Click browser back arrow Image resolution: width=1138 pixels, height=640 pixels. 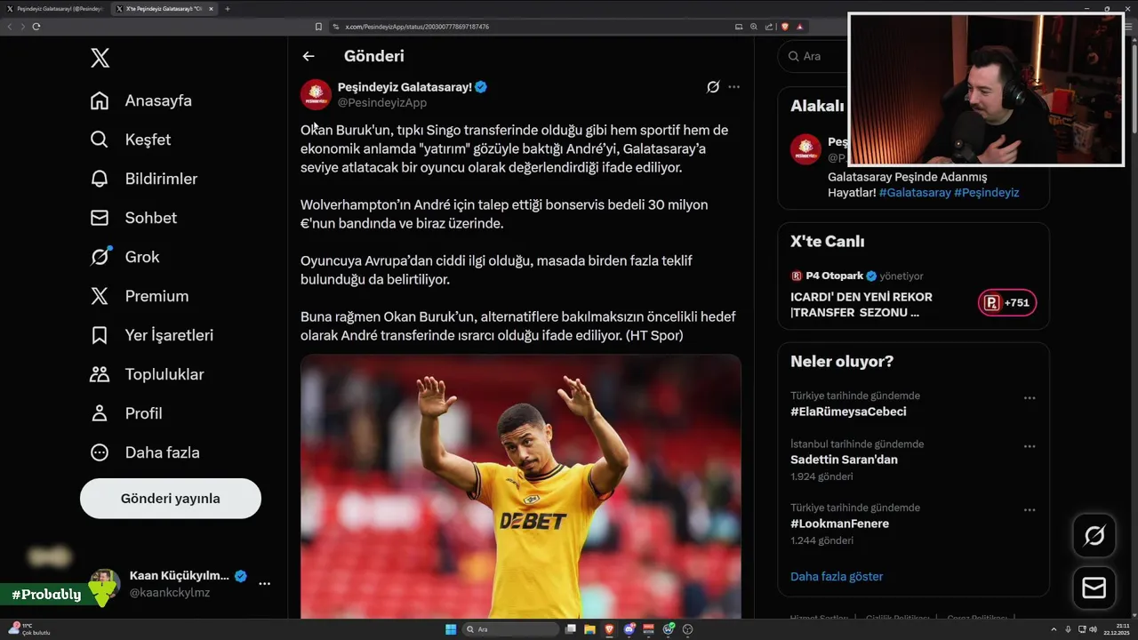10,27
